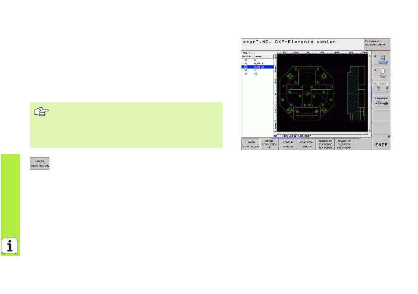The image size is (418, 294).
Task: Click the M machine function icon
Action: [381, 59]
